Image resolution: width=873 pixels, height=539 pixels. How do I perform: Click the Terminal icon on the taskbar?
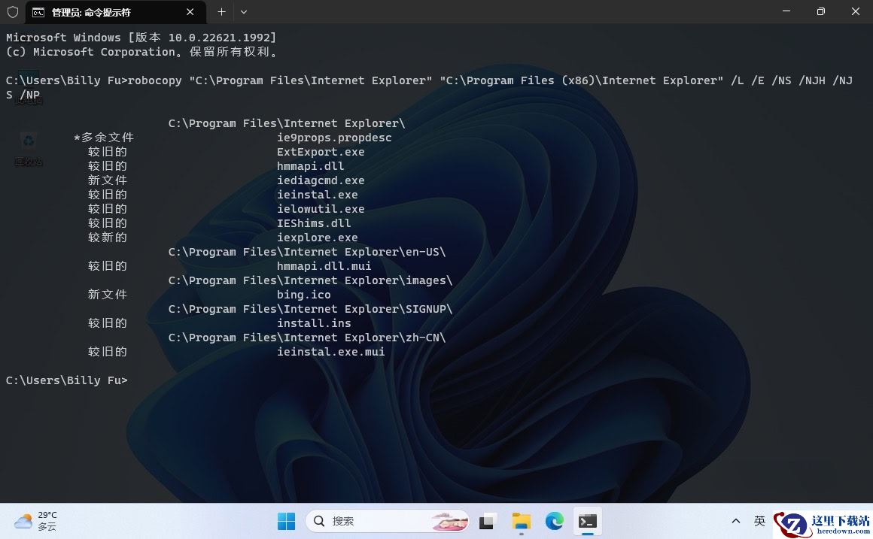588,521
